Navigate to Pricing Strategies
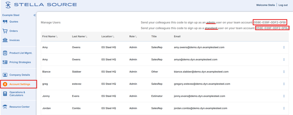This screenshot has width=293, height=115. pos(20,62)
